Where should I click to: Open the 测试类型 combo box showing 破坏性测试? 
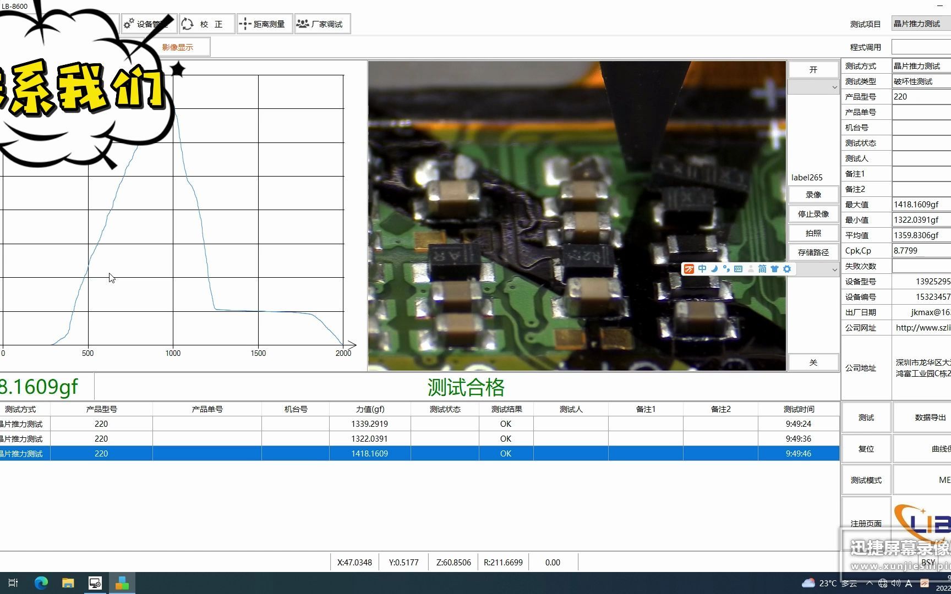(921, 81)
